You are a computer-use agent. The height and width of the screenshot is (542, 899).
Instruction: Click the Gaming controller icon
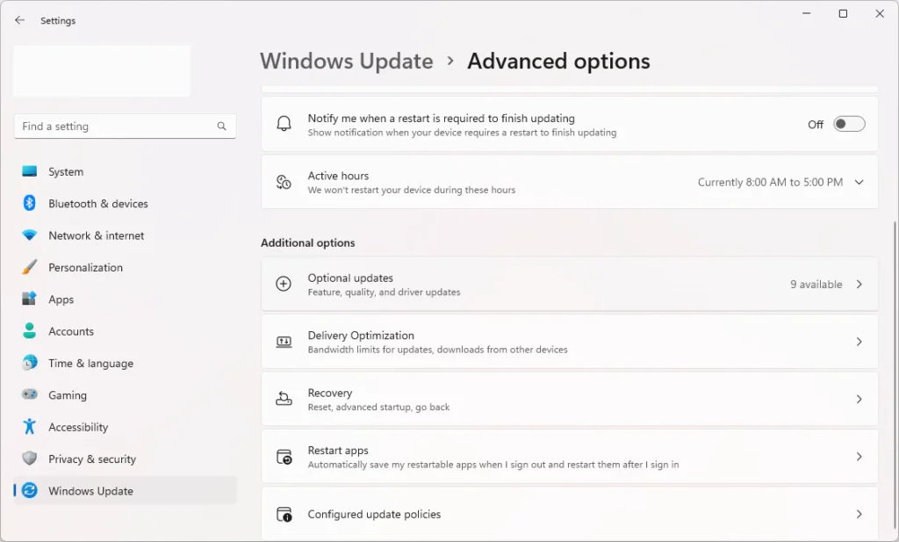click(x=29, y=394)
